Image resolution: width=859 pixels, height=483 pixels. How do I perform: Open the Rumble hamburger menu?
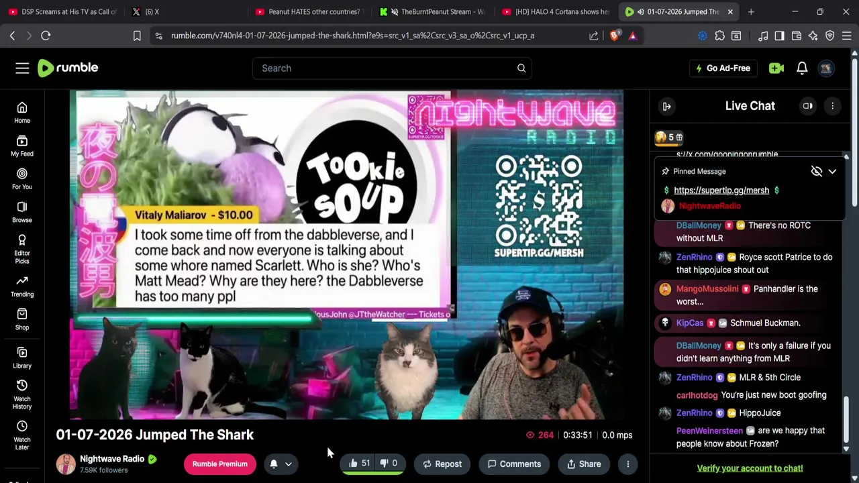point(22,68)
